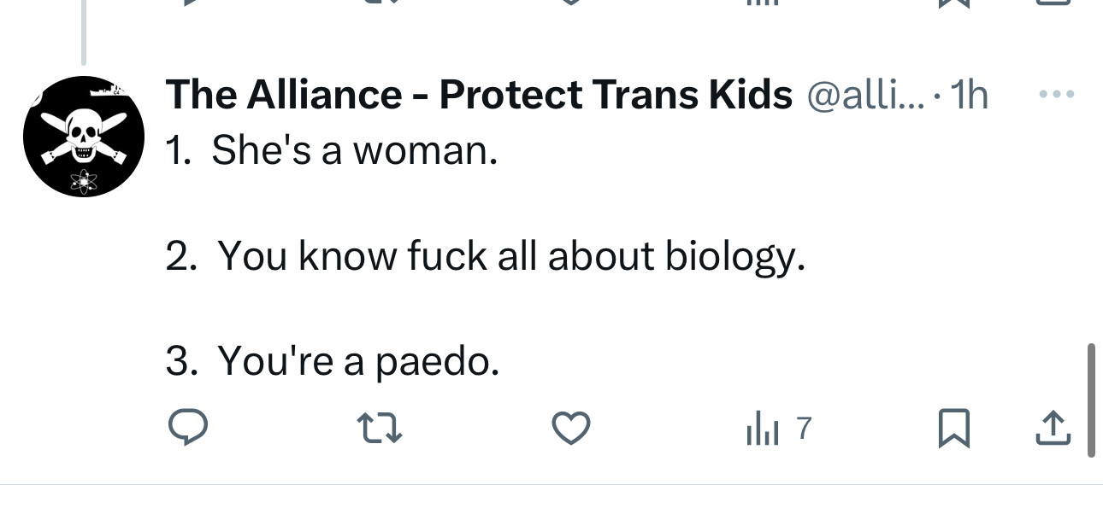
Task: Share the previous tweet at the top edge
Action: [x=1053, y=3]
